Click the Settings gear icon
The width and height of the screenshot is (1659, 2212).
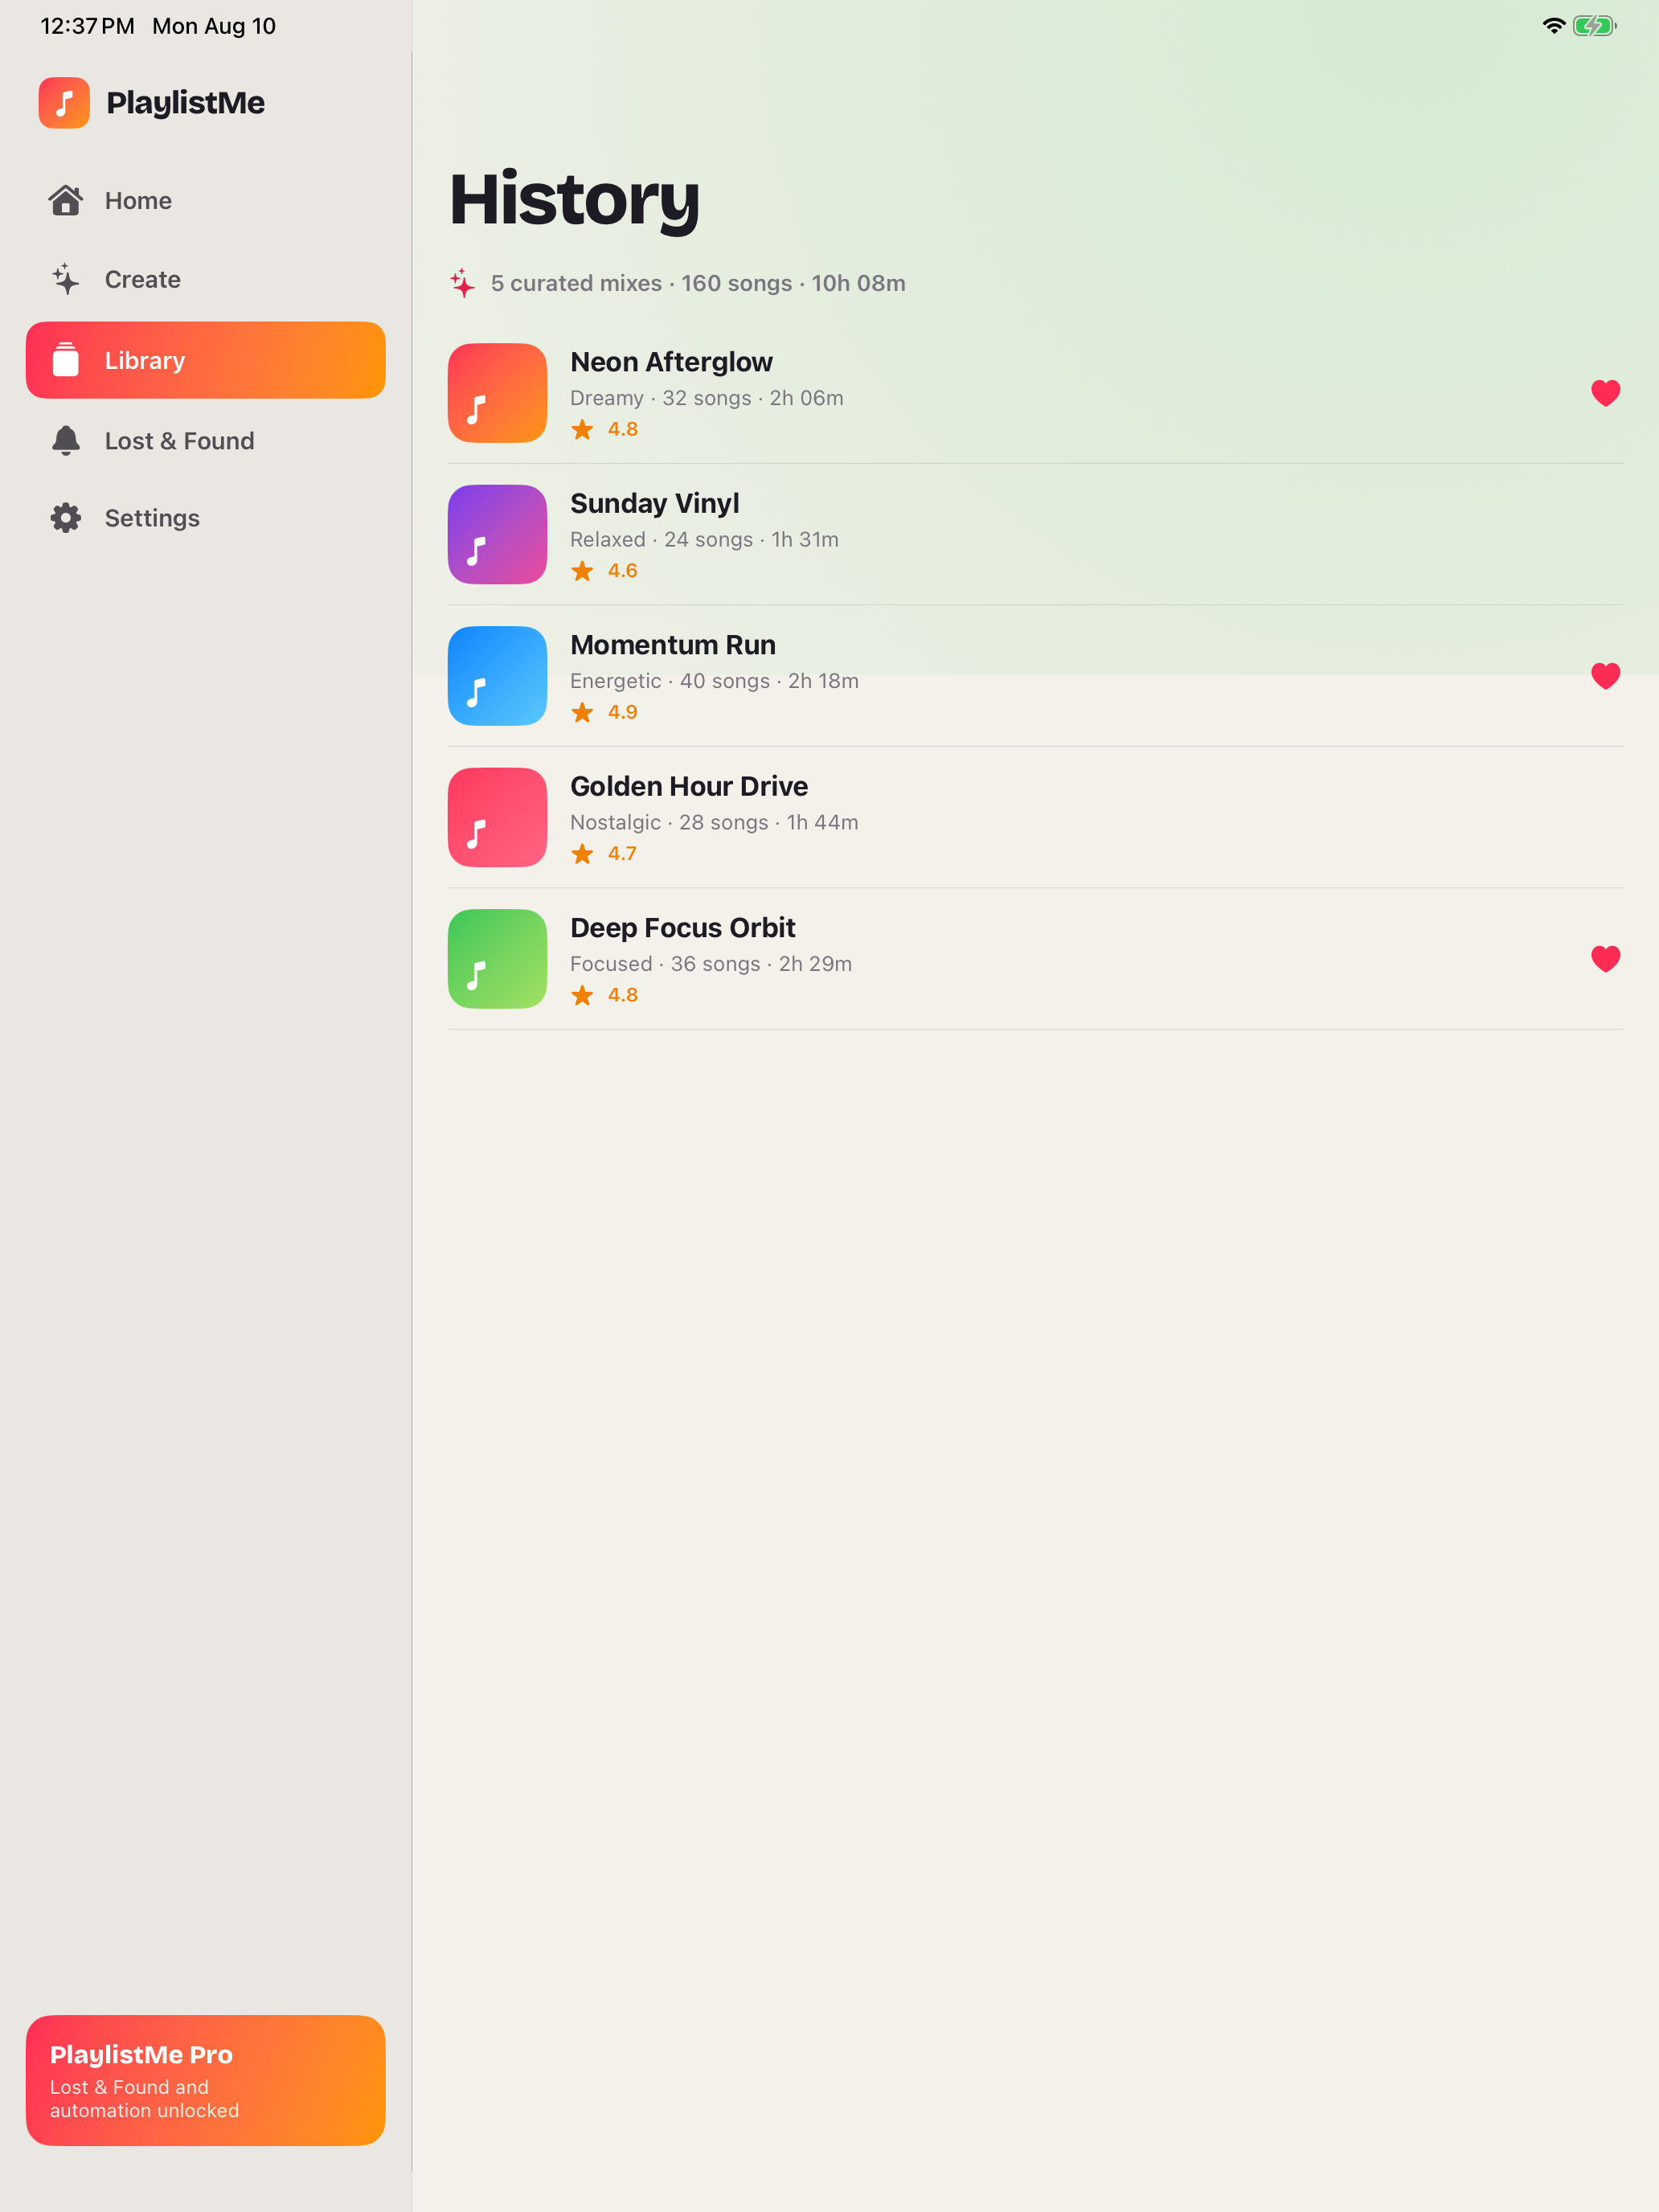click(x=66, y=518)
